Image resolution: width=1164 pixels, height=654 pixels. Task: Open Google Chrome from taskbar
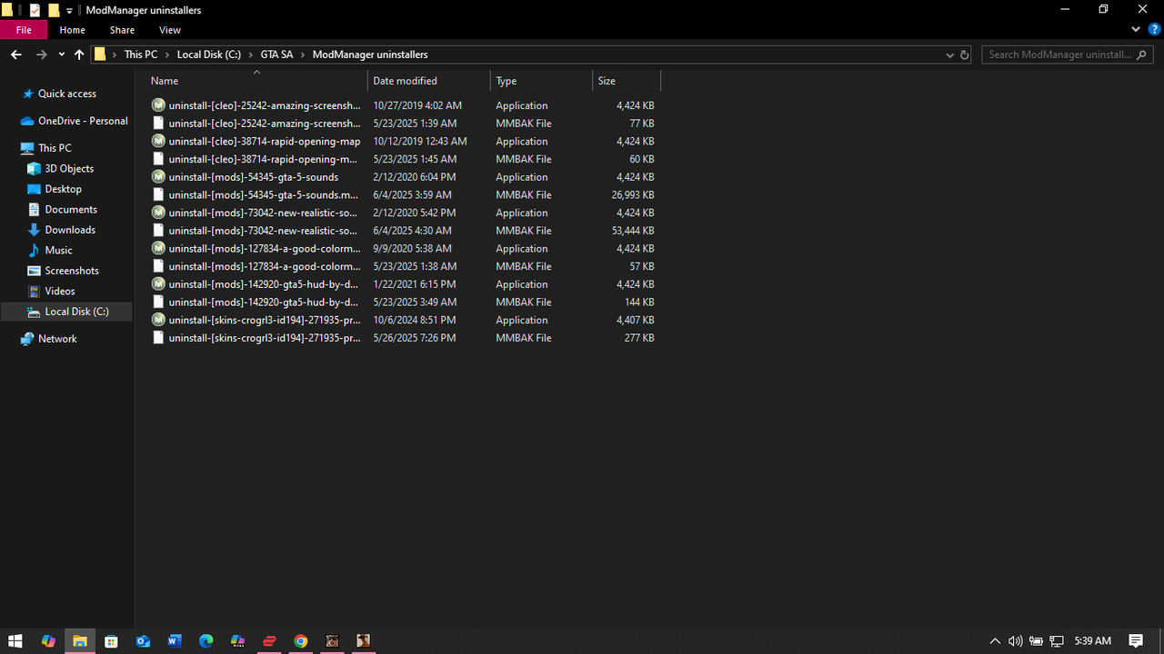tap(301, 641)
